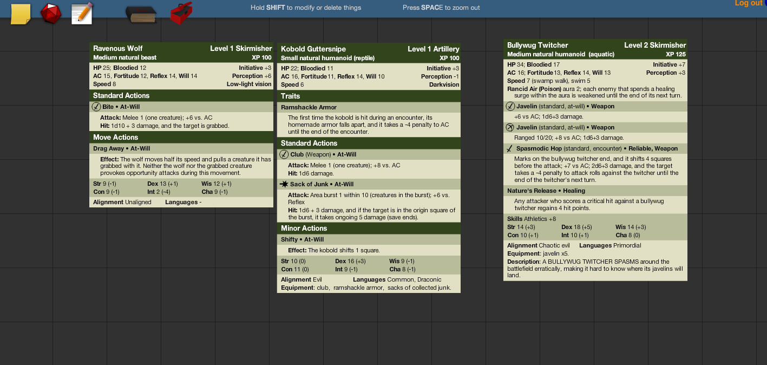Image resolution: width=767 pixels, height=365 pixels.
Task: Open the red d20 dice roller
Action: click(x=51, y=14)
